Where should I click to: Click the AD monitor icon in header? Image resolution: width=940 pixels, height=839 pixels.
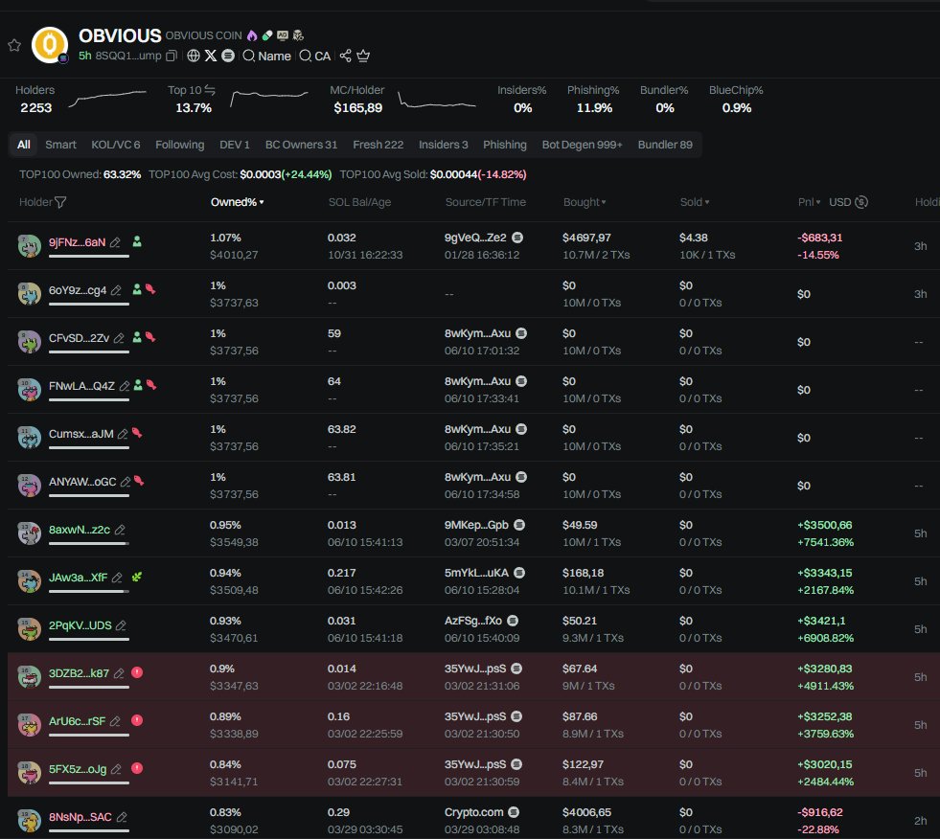pos(283,35)
